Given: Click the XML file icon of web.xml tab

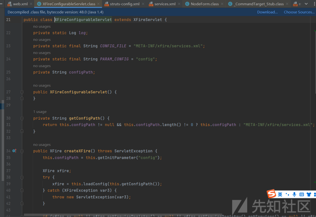Looking at the screenshot, I should pyautogui.click(x=9, y=4).
